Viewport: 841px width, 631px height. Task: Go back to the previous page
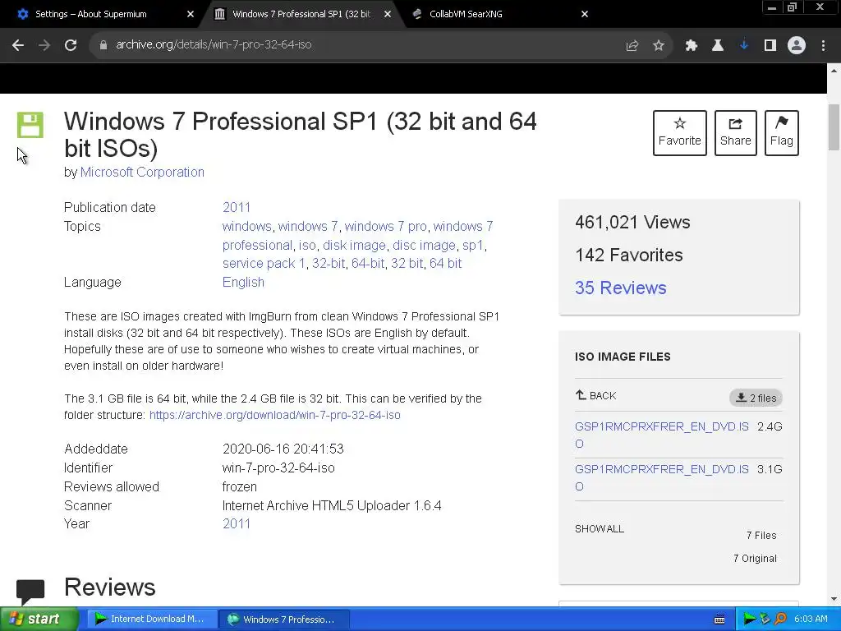tap(18, 45)
